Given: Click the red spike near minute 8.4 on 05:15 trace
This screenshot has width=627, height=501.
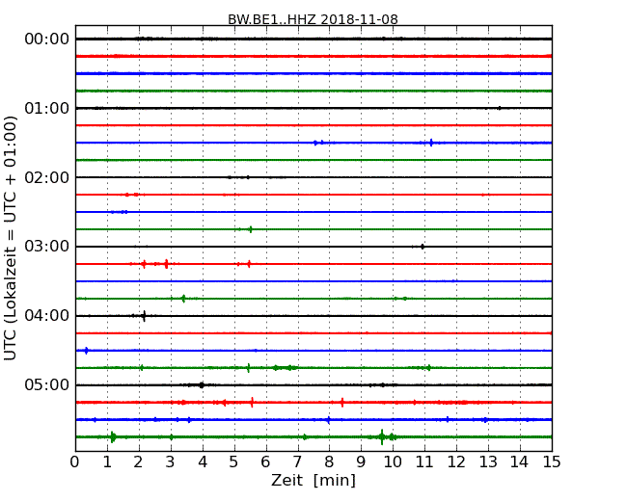Looking at the screenshot, I should point(342,403).
